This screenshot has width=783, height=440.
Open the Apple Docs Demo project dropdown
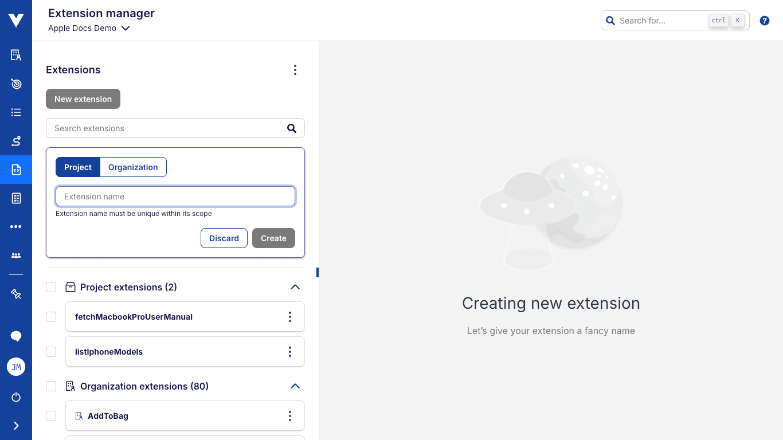pyautogui.click(x=89, y=27)
